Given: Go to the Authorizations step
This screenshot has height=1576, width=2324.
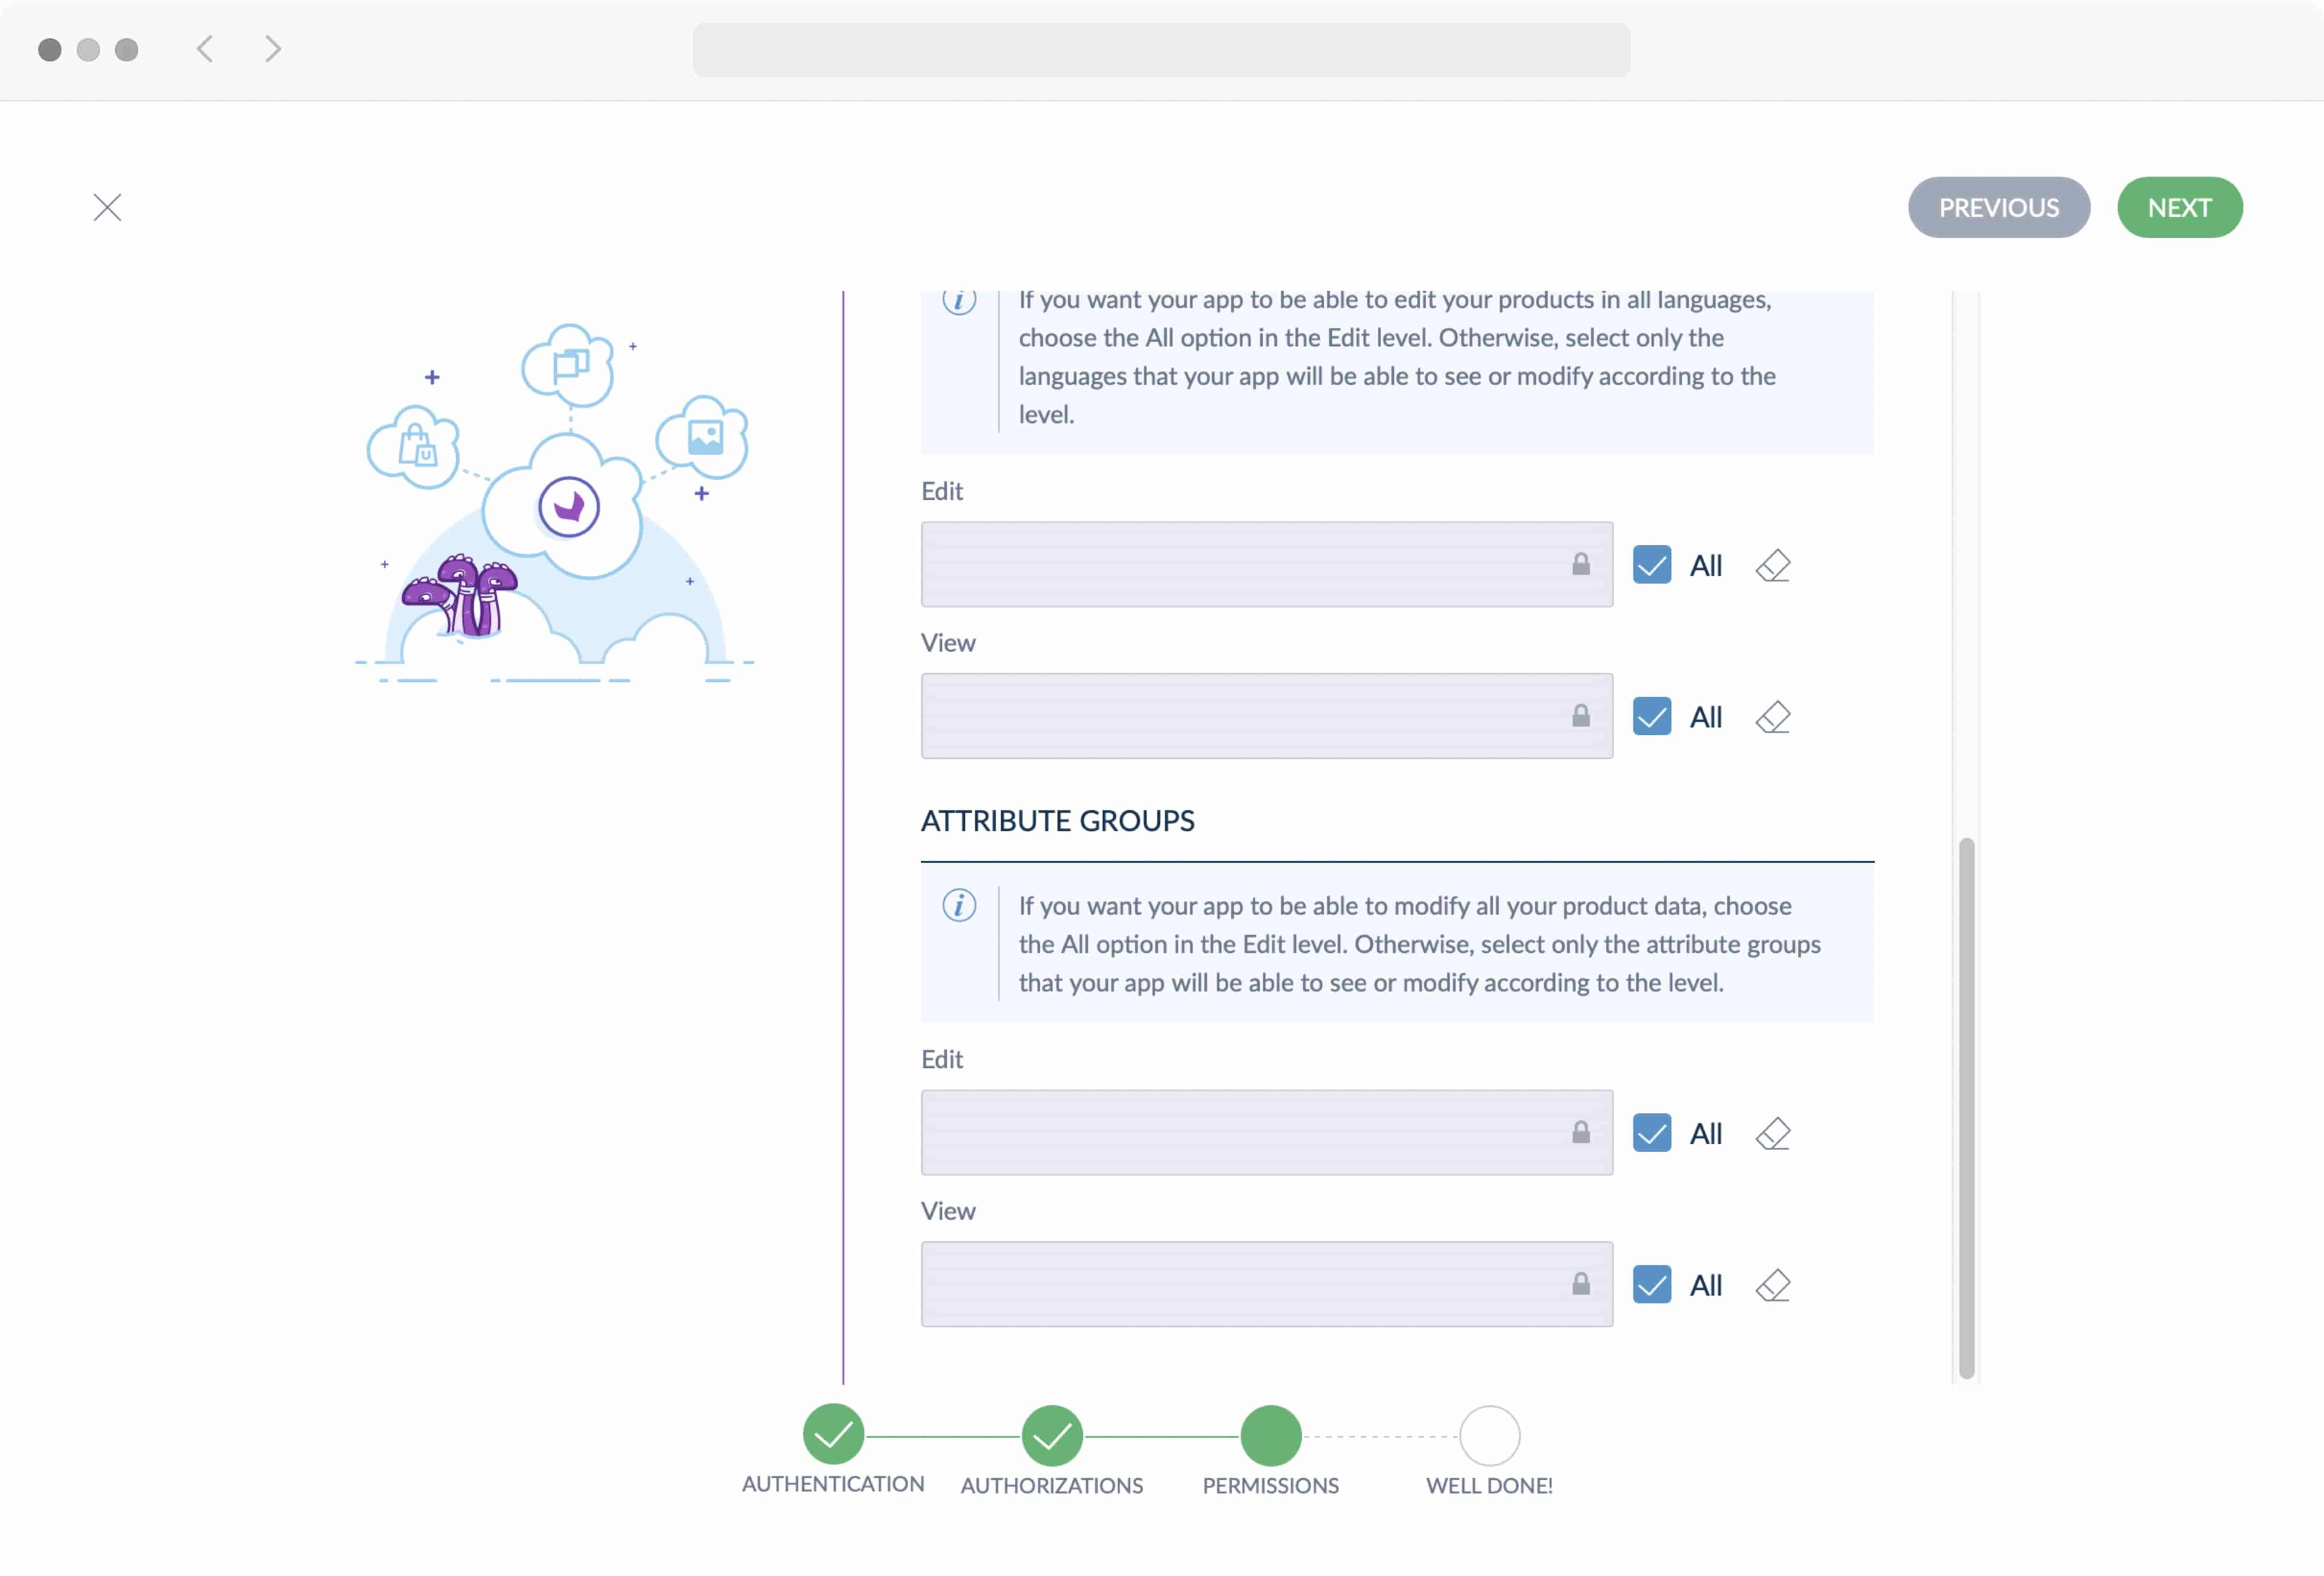Looking at the screenshot, I should click(1052, 1434).
